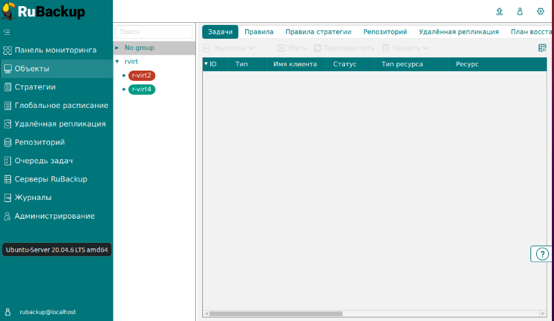Open the help question mark button
Screen dimensions: 554x321
tap(542, 254)
